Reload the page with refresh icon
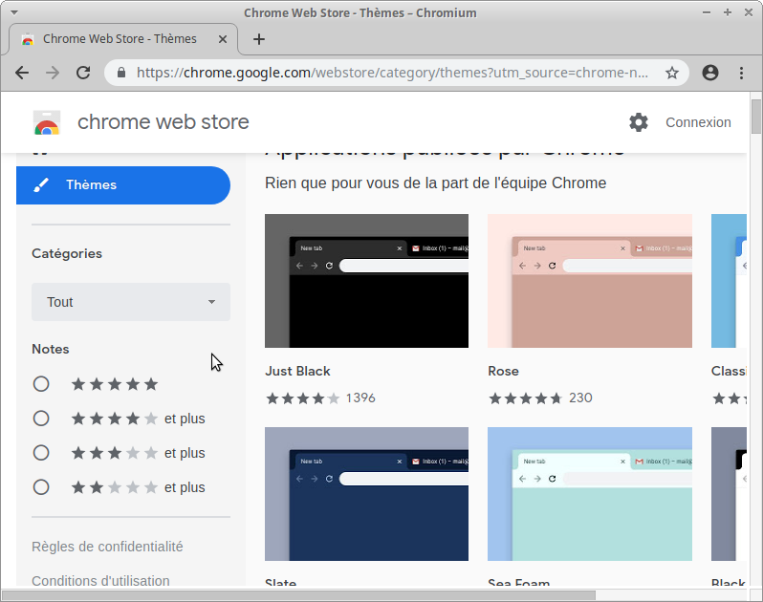This screenshot has height=602, width=763. (x=83, y=73)
